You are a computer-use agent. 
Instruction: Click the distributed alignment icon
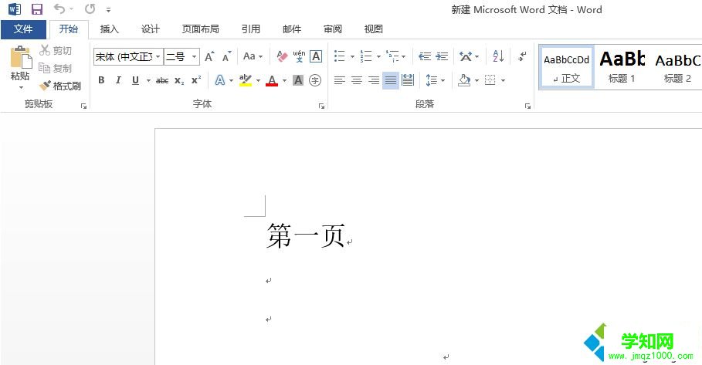[x=408, y=80]
